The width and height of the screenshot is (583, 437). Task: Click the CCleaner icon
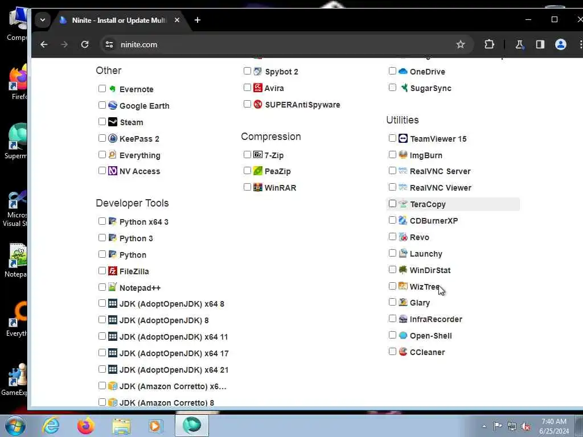(x=403, y=351)
